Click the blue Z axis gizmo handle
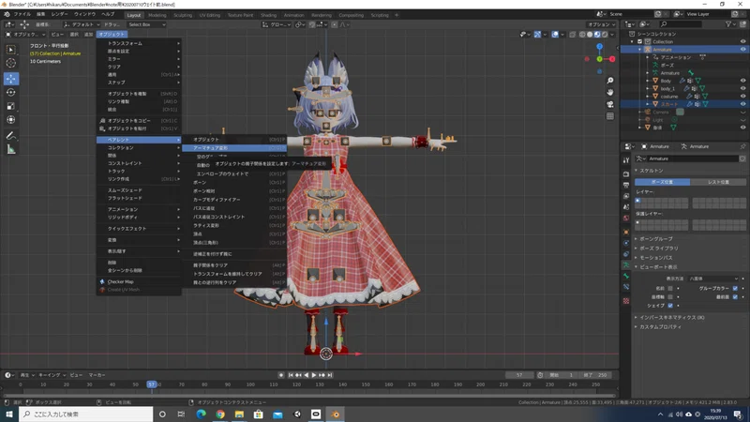The width and height of the screenshot is (750, 422). point(599,46)
